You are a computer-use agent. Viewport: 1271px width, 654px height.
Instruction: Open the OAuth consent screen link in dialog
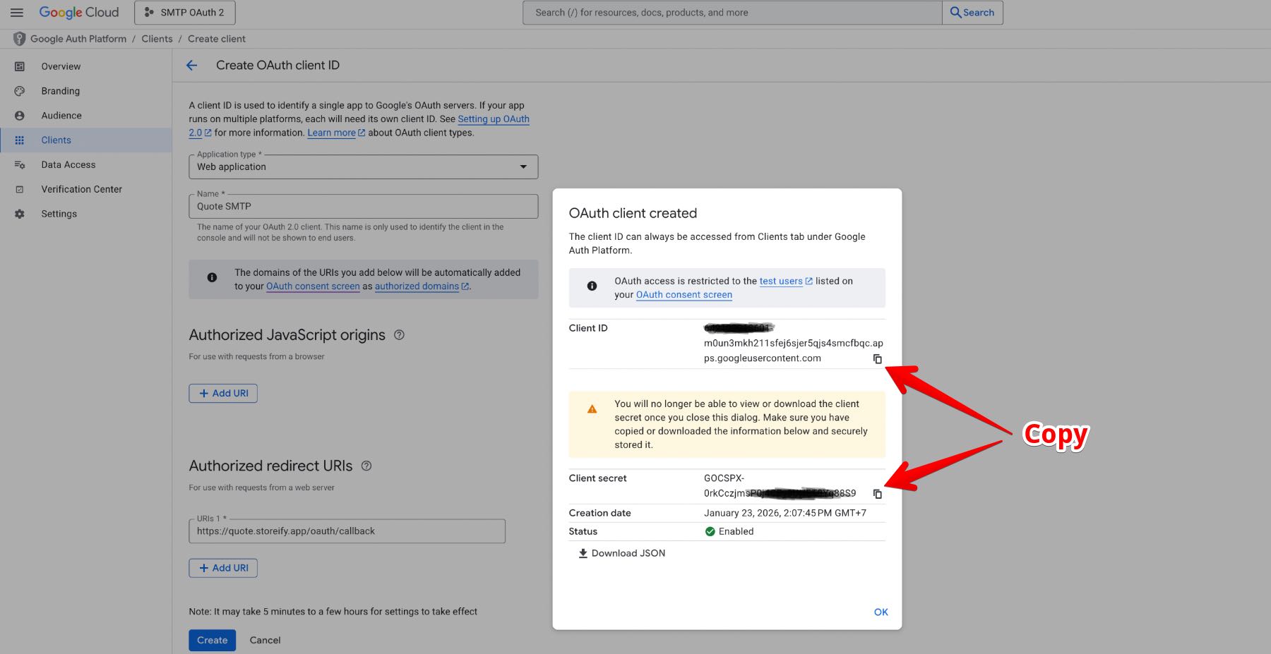pyautogui.click(x=684, y=295)
